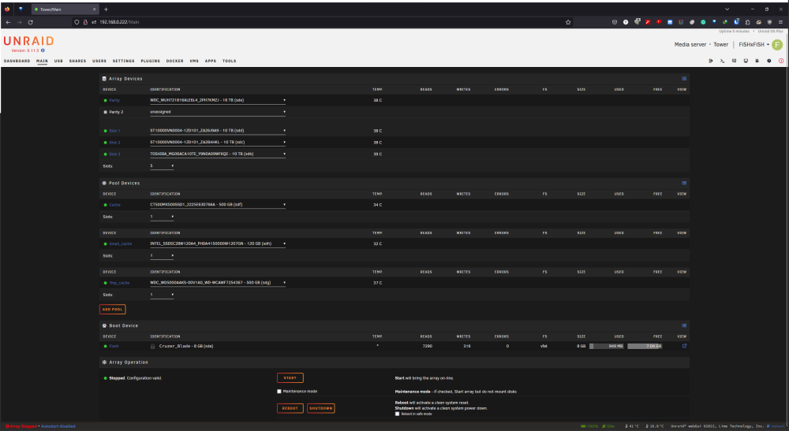Open the Settings tab
The height and width of the screenshot is (431, 789).
[x=123, y=61]
